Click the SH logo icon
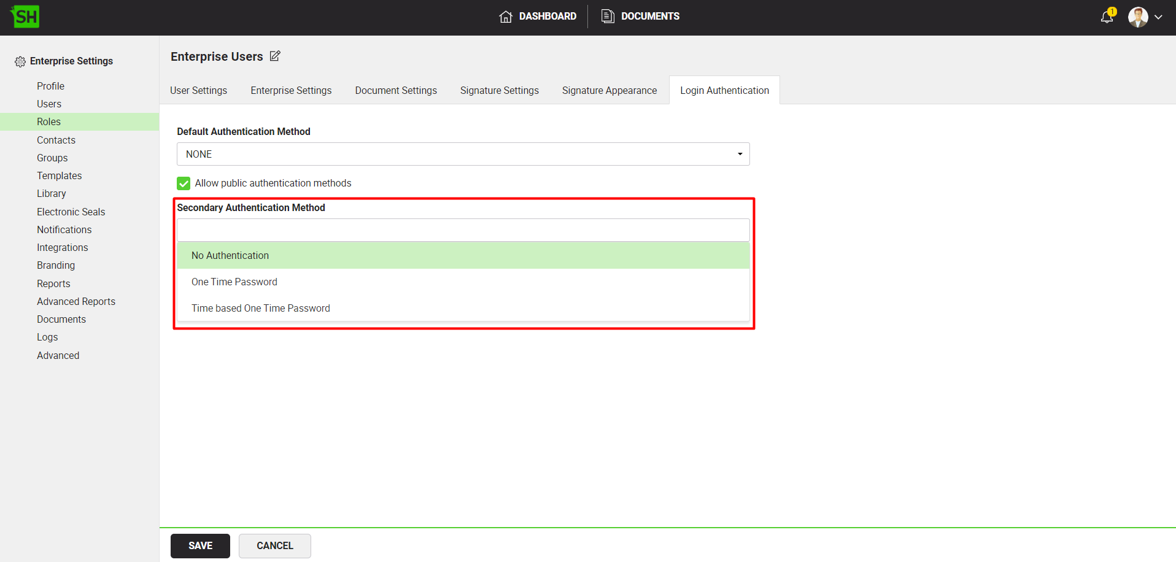Viewport: 1176px width, 562px height. click(25, 17)
